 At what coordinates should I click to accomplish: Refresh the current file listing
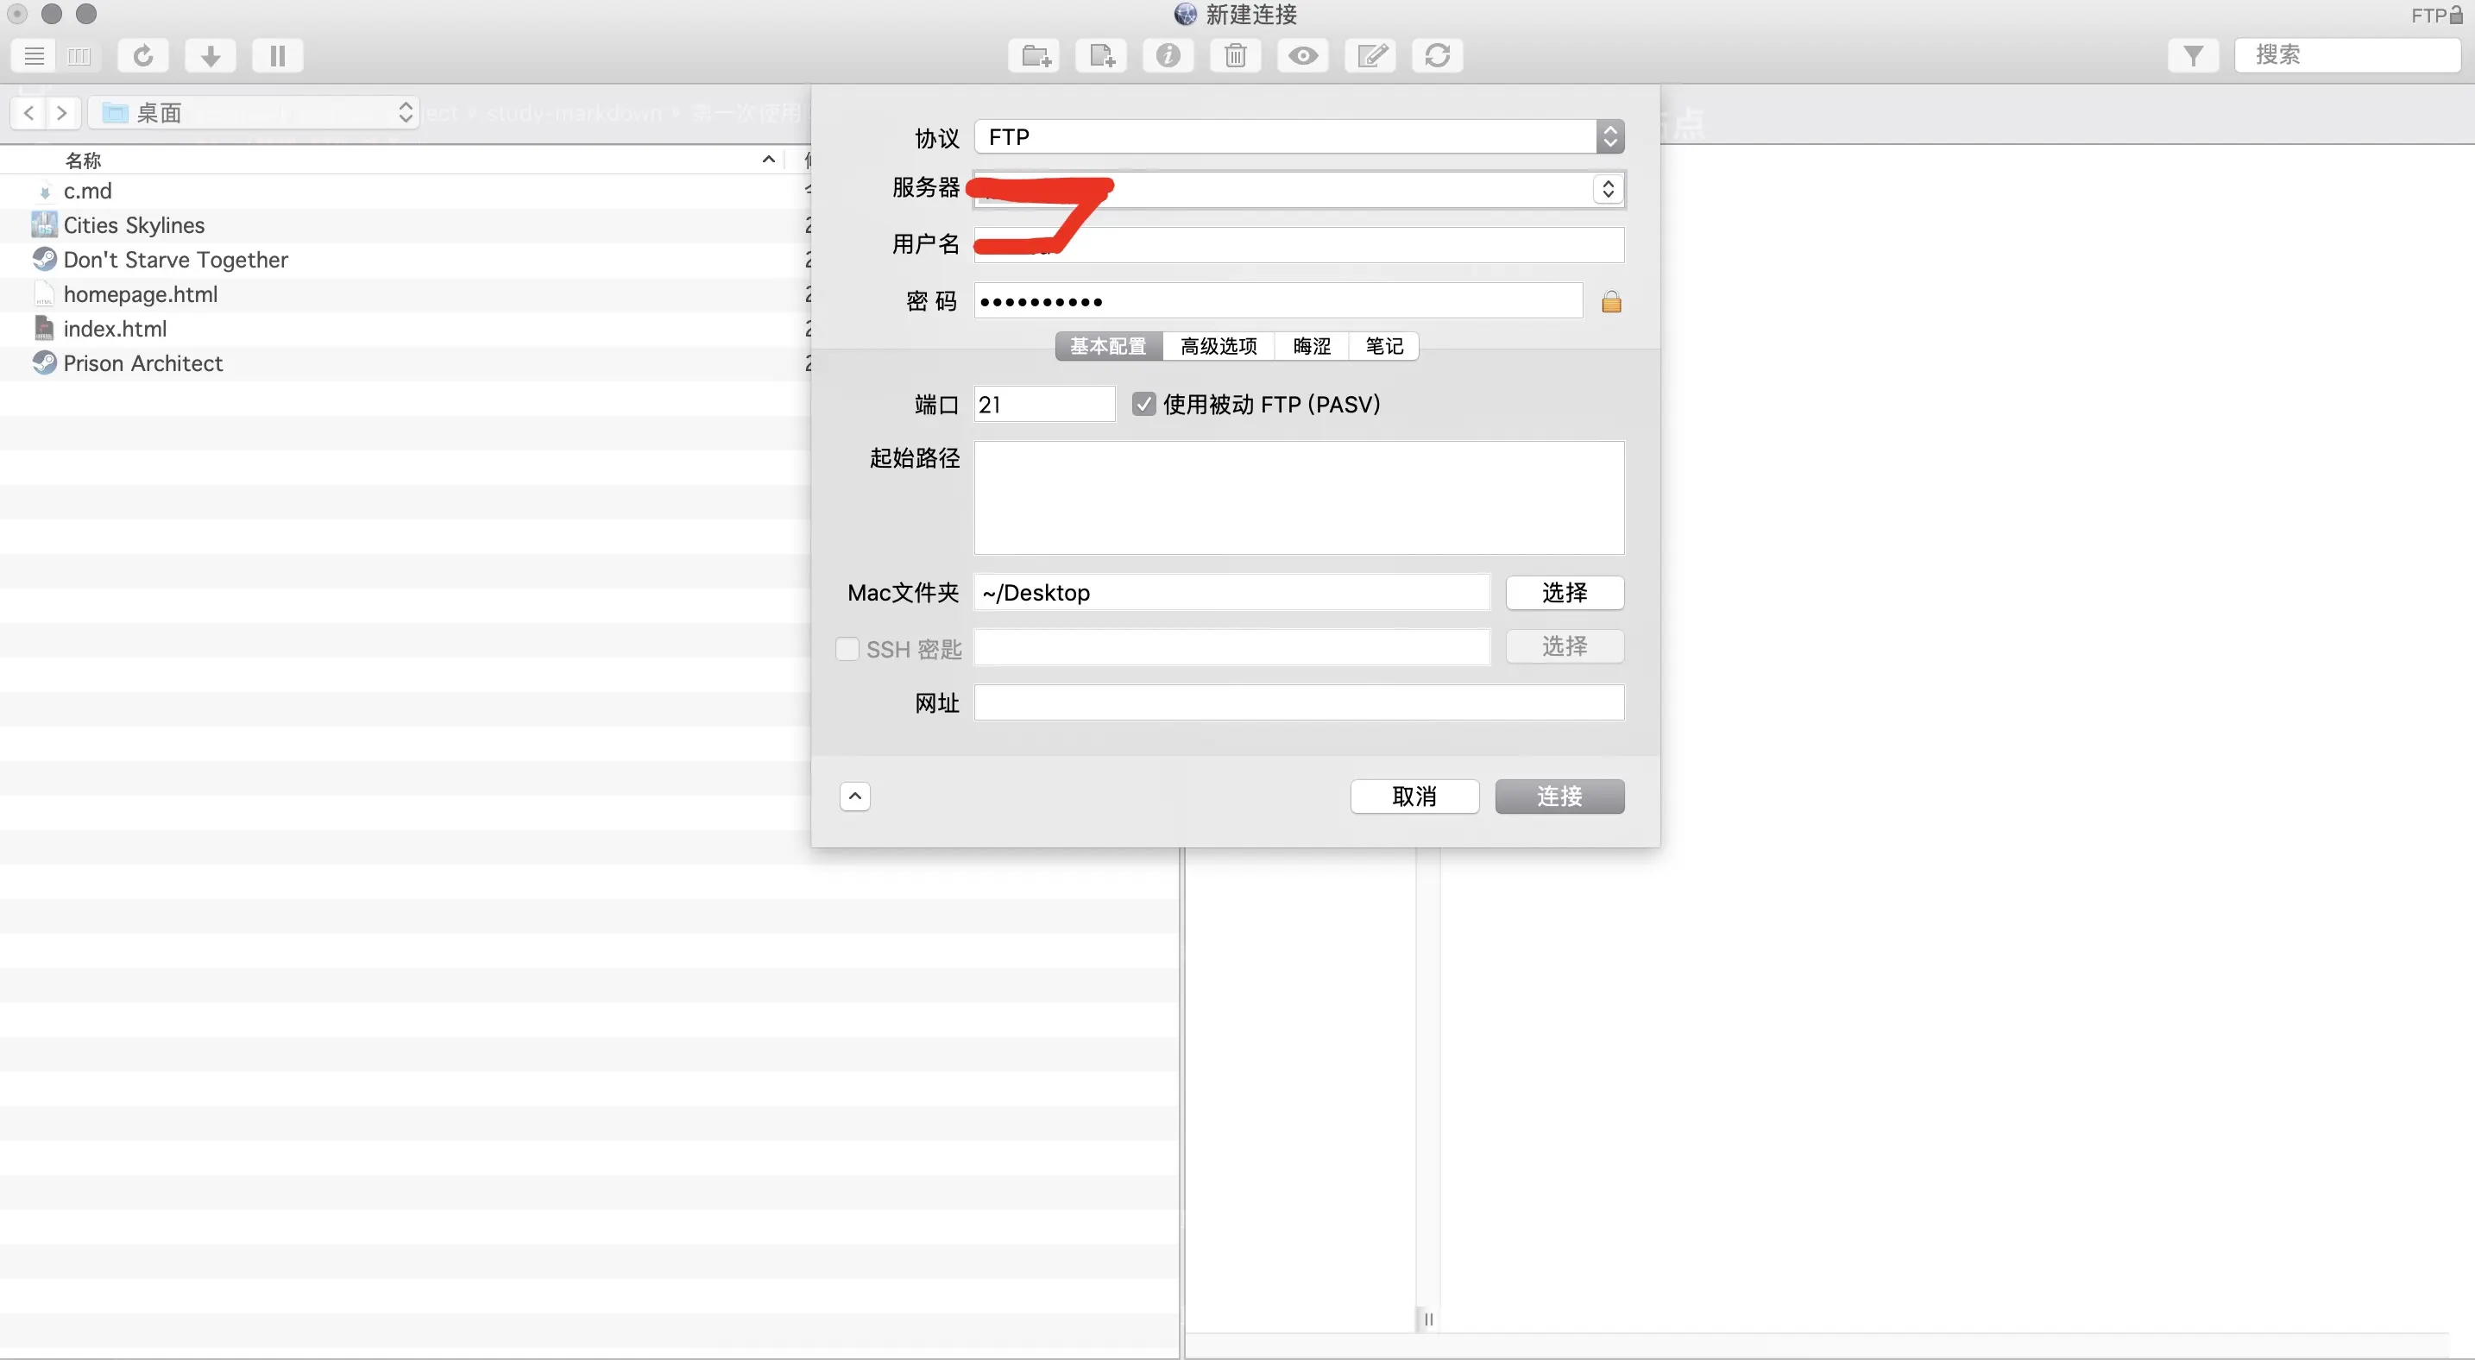click(x=142, y=54)
